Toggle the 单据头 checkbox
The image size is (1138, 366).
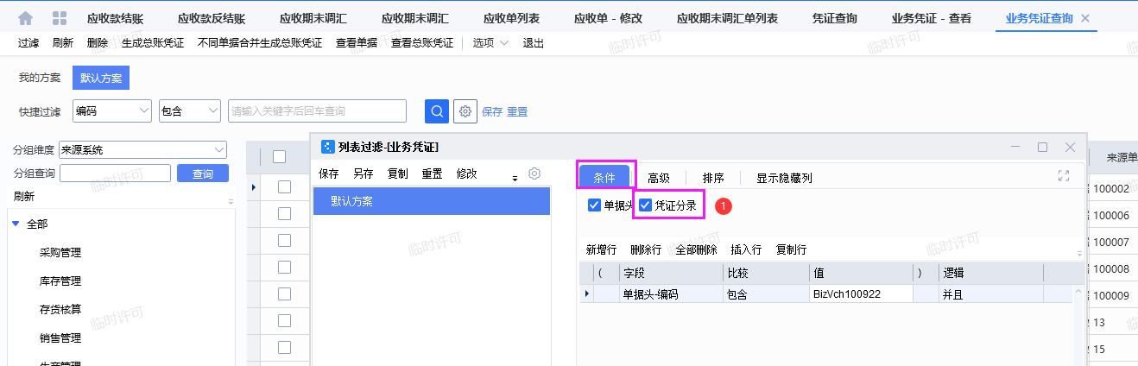click(594, 205)
